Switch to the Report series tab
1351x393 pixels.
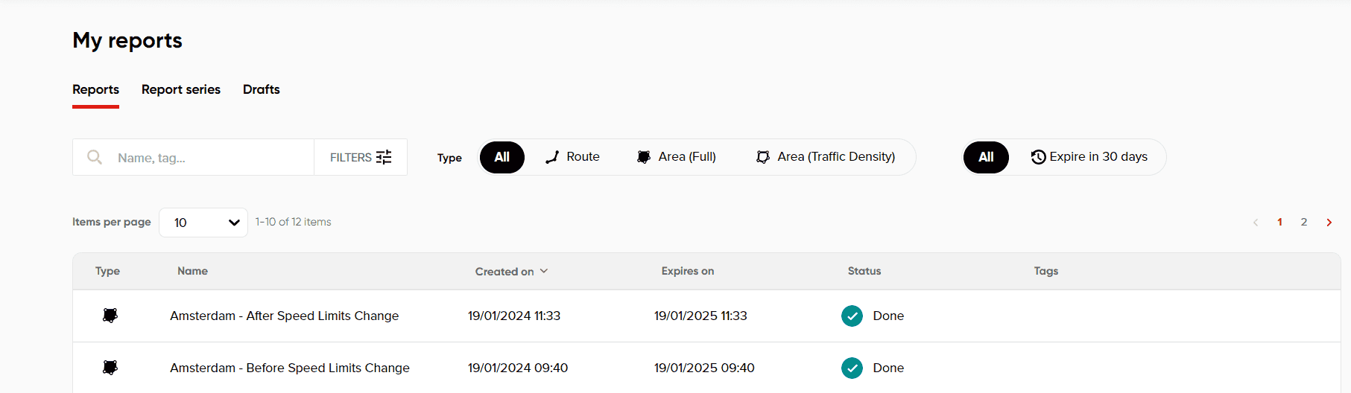pos(181,89)
